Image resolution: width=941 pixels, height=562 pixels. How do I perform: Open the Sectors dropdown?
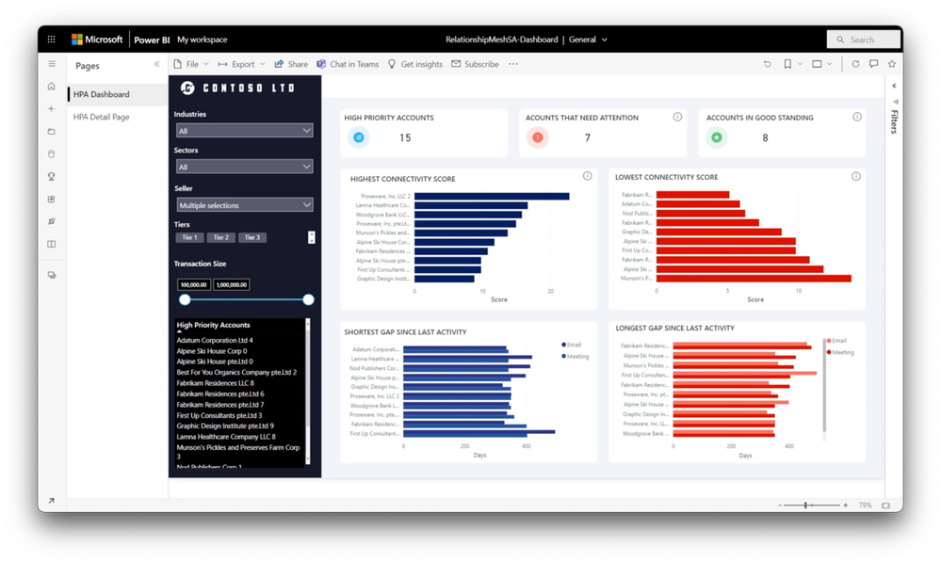coord(244,167)
